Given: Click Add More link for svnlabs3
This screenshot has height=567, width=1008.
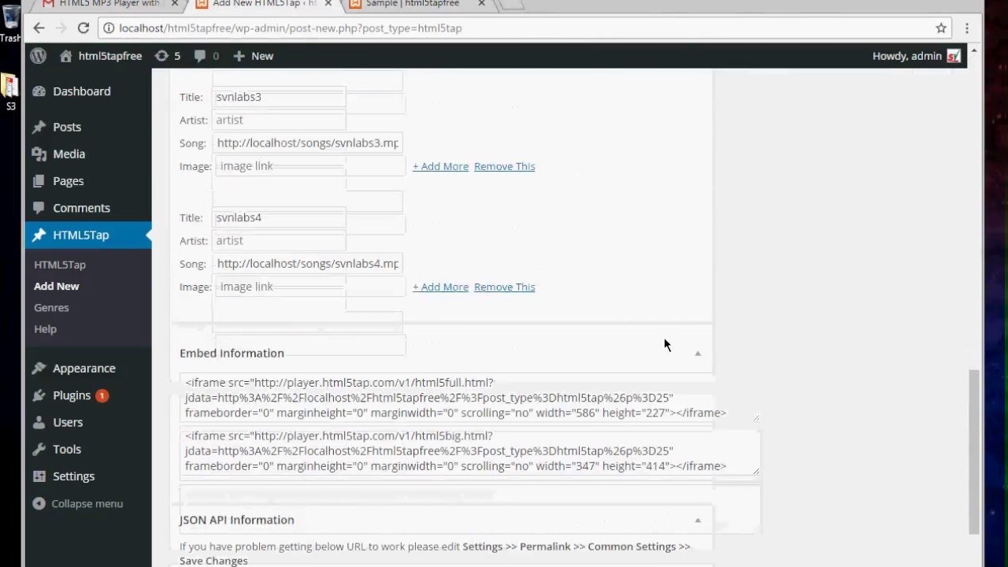Looking at the screenshot, I should click(x=440, y=166).
